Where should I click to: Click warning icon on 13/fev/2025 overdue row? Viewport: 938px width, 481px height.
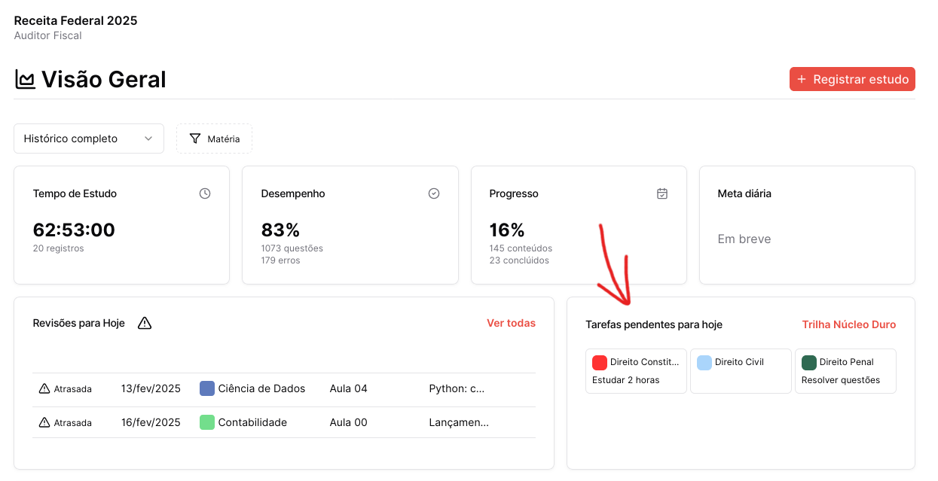44,389
